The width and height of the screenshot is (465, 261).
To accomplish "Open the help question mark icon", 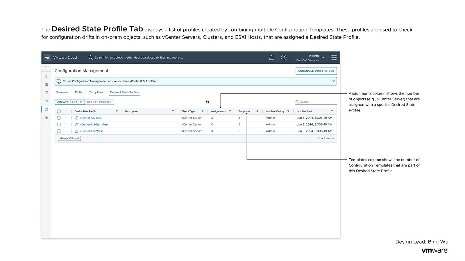I will (x=284, y=58).
